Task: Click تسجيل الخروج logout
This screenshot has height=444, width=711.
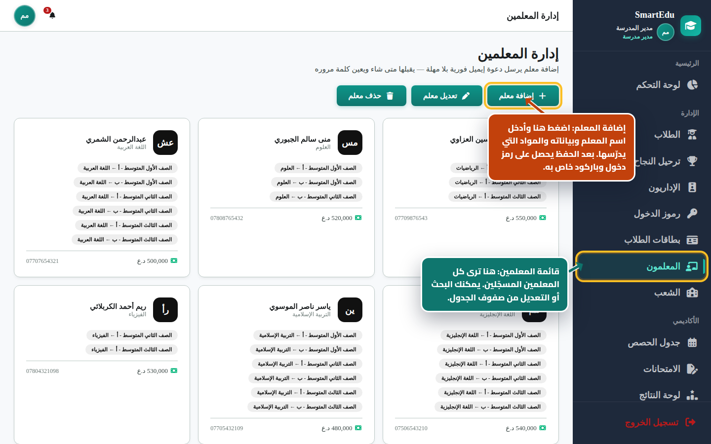Action: tap(642, 422)
